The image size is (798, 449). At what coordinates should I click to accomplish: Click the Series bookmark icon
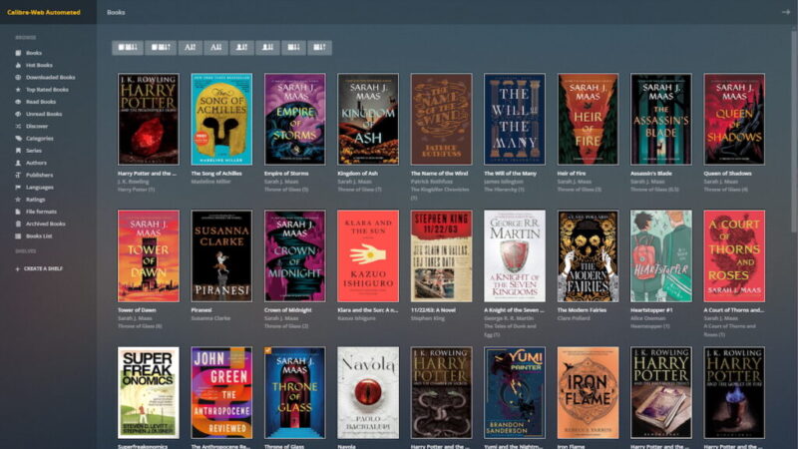(x=18, y=151)
